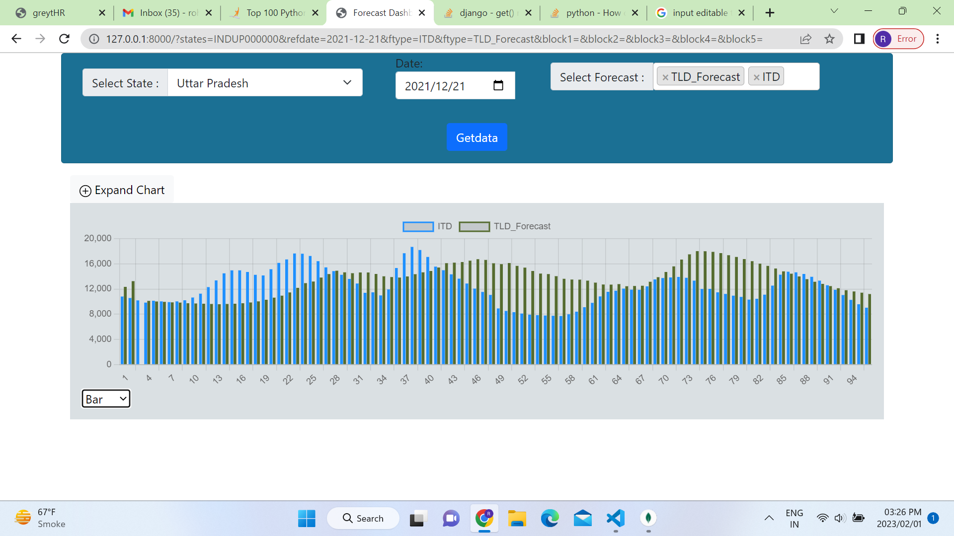Image resolution: width=954 pixels, height=536 pixels.
Task: Click the date picker calendar icon
Action: coord(499,85)
